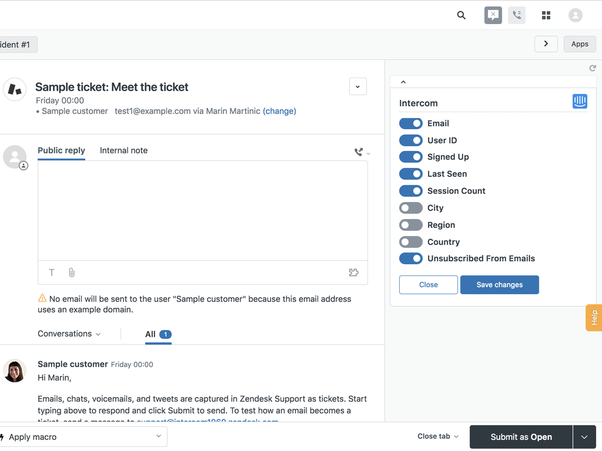Open text formatting options icon
This screenshot has height=451, width=602.
pos(52,272)
